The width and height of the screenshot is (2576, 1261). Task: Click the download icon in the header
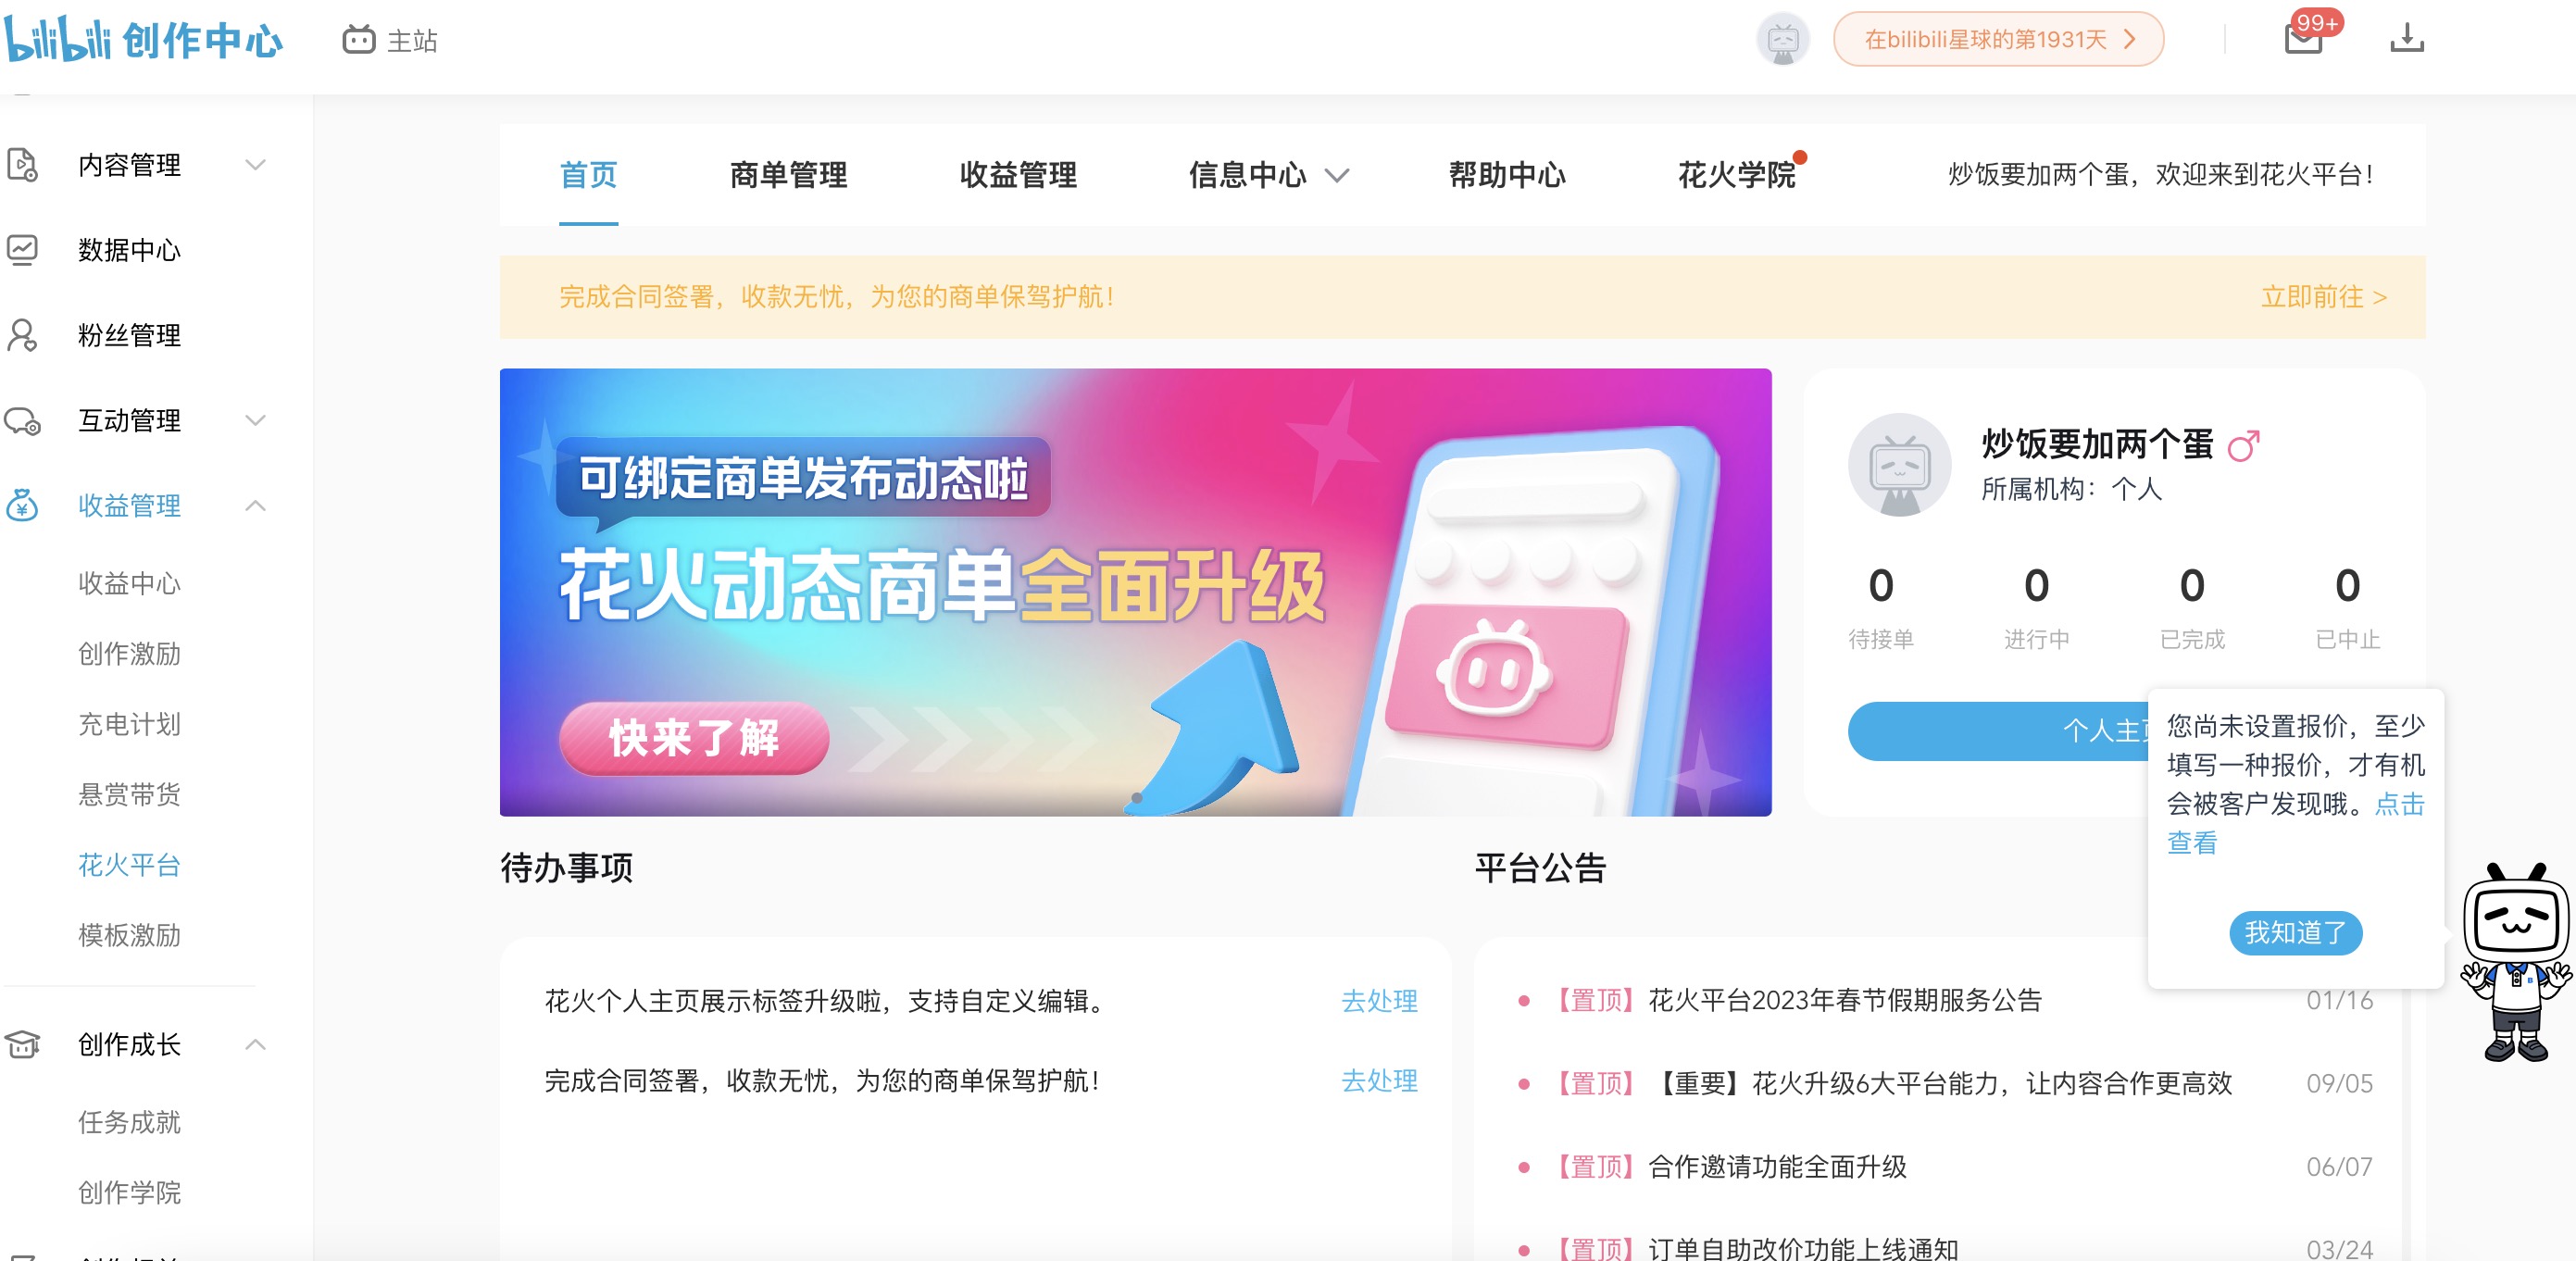point(2407,39)
